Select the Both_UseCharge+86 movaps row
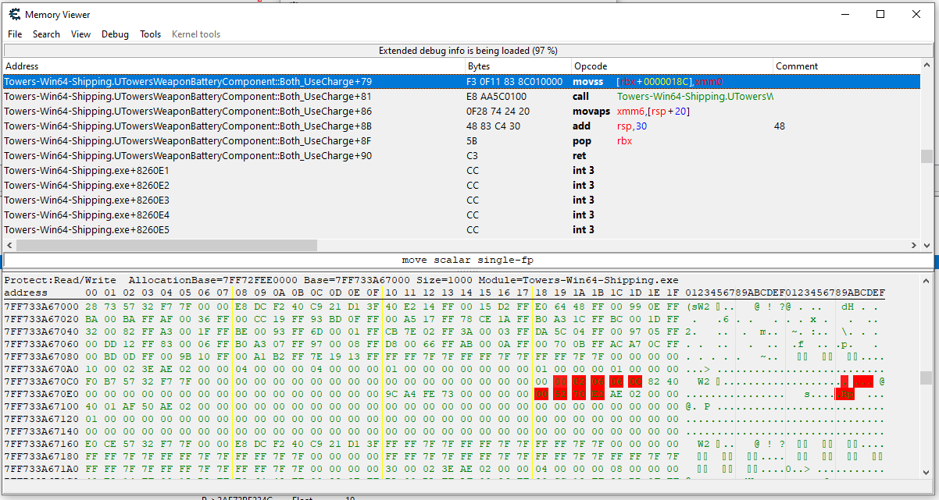 [x=461, y=112]
